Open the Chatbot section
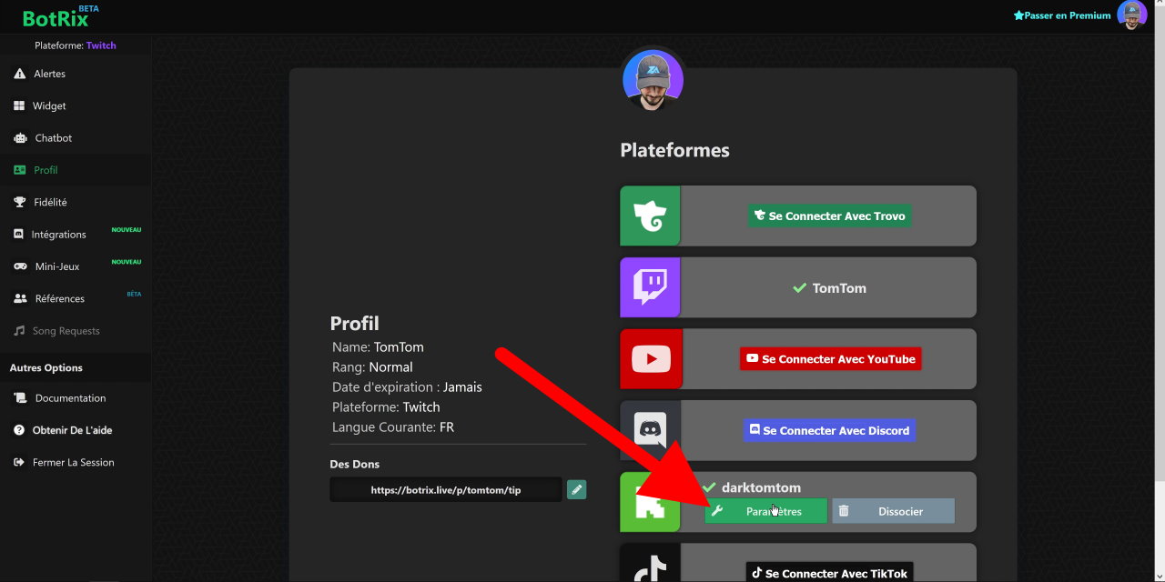This screenshot has height=582, width=1165. coord(52,137)
